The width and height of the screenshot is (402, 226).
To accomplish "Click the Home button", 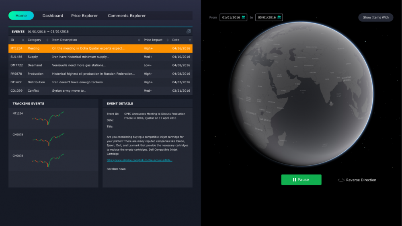I will 21,16.
